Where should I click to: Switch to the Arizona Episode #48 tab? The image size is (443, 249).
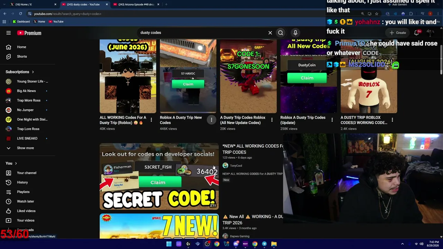click(x=136, y=4)
